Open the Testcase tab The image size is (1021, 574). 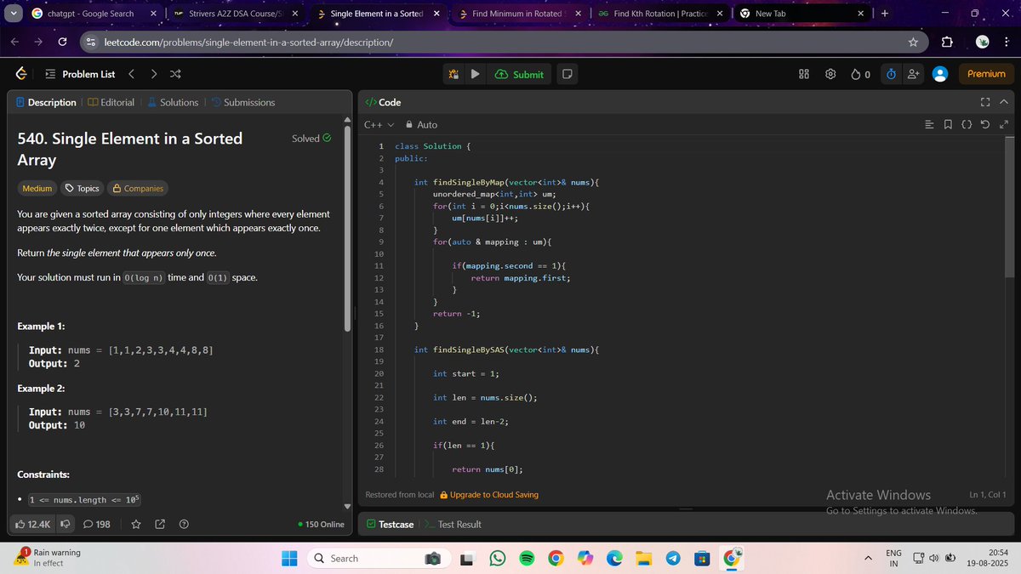click(x=390, y=524)
